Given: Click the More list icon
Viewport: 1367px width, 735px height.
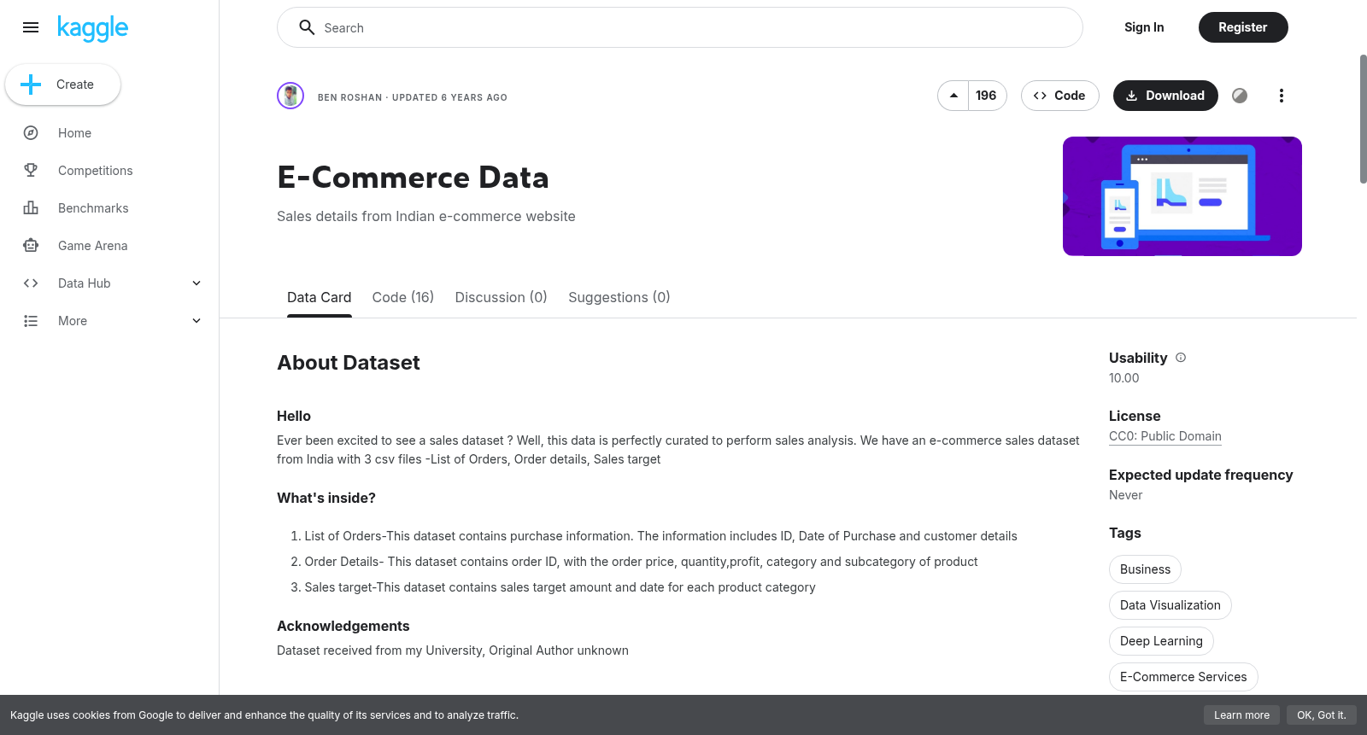Looking at the screenshot, I should [x=31, y=321].
